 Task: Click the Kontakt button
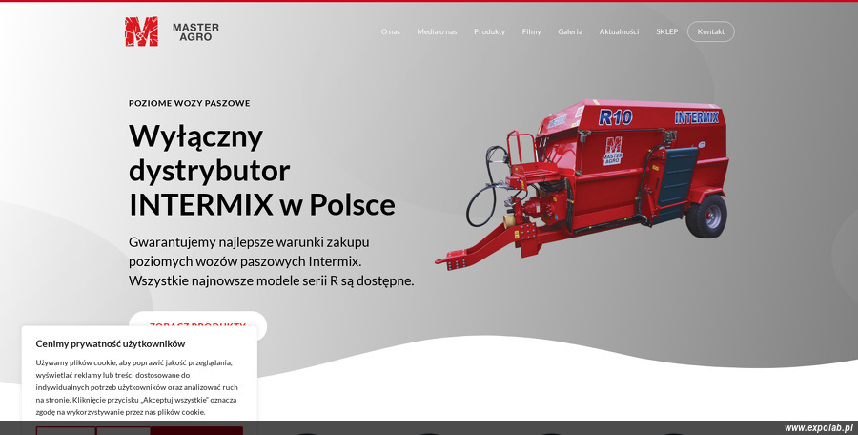pyautogui.click(x=711, y=31)
